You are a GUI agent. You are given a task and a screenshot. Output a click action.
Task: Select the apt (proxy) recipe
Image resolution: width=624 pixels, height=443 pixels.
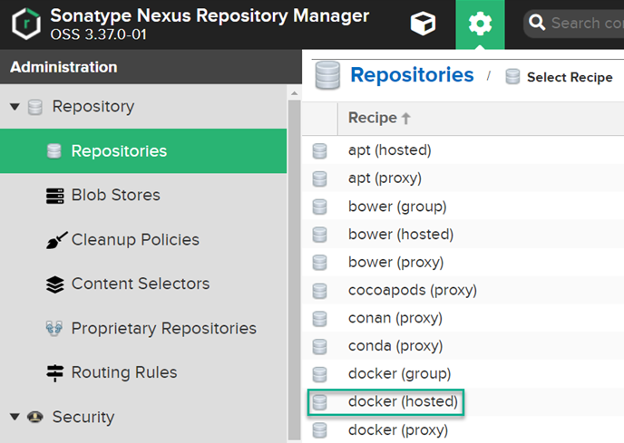coord(463,178)
